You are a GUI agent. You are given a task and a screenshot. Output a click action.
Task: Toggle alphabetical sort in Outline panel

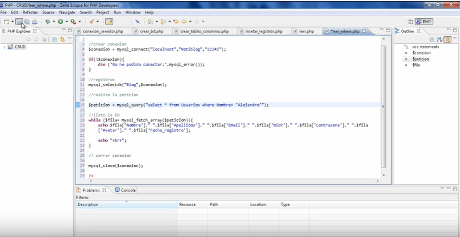pyautogui.click(x=440, y=39)
